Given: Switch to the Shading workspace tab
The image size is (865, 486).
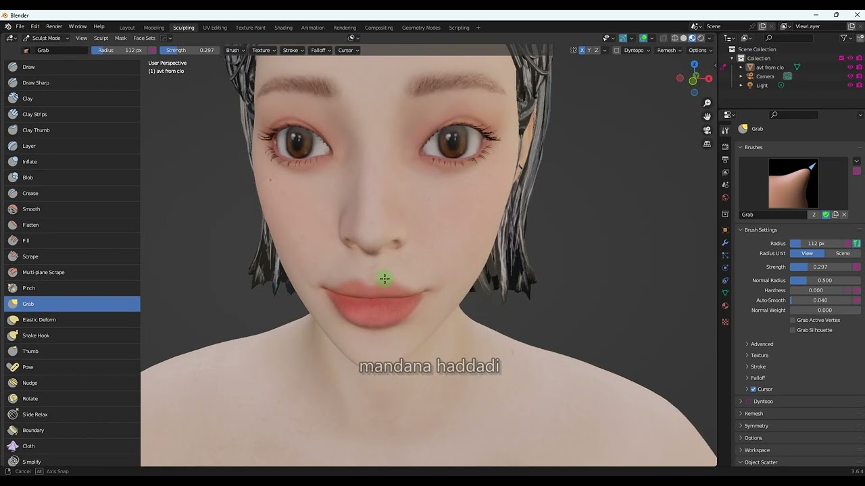Looking at the screenshot, I should pyautogui.click(x=283, y=28).
